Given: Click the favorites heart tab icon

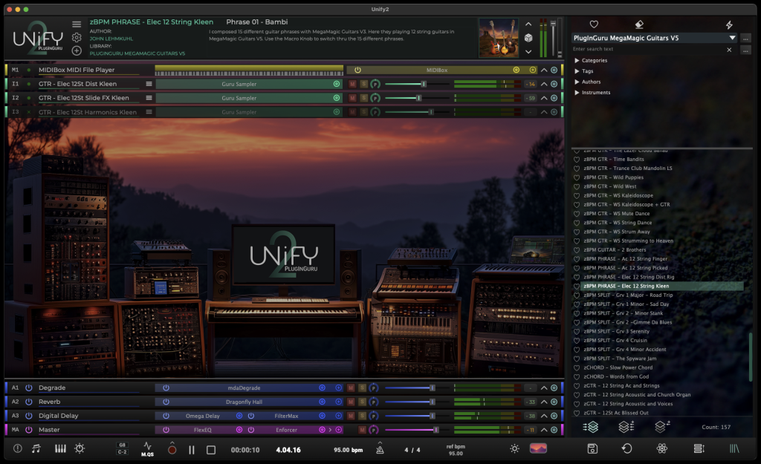Looking at the screenshot, I should pyautogui.click(x=594, y=24).
